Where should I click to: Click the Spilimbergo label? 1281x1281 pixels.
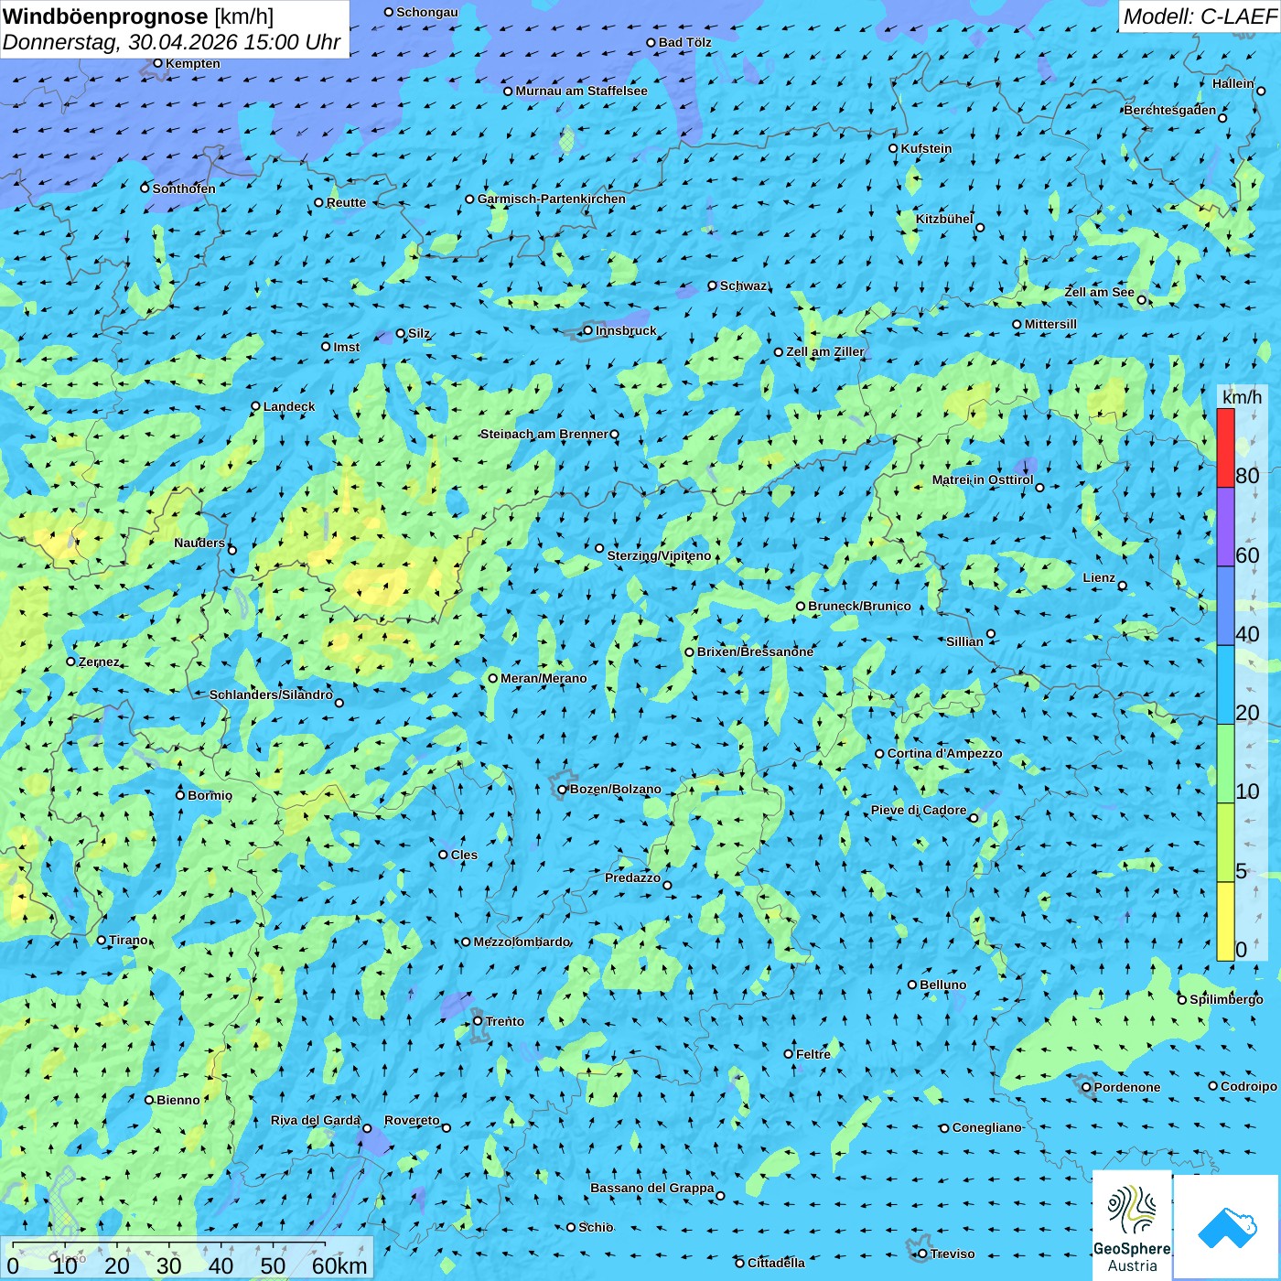[x=1226, y=999]
